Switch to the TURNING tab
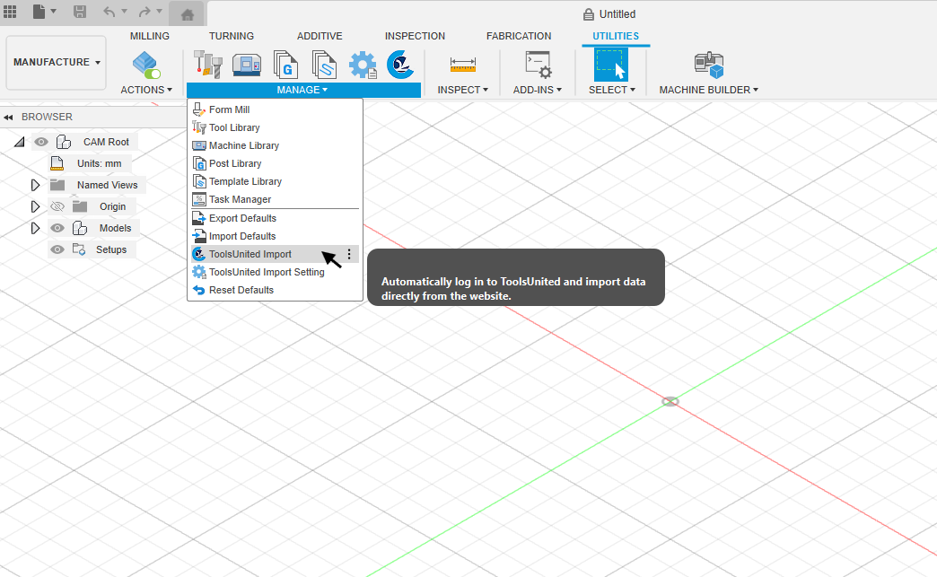The width and height of the screenshot is (937, 577). (x=232, y=36)
